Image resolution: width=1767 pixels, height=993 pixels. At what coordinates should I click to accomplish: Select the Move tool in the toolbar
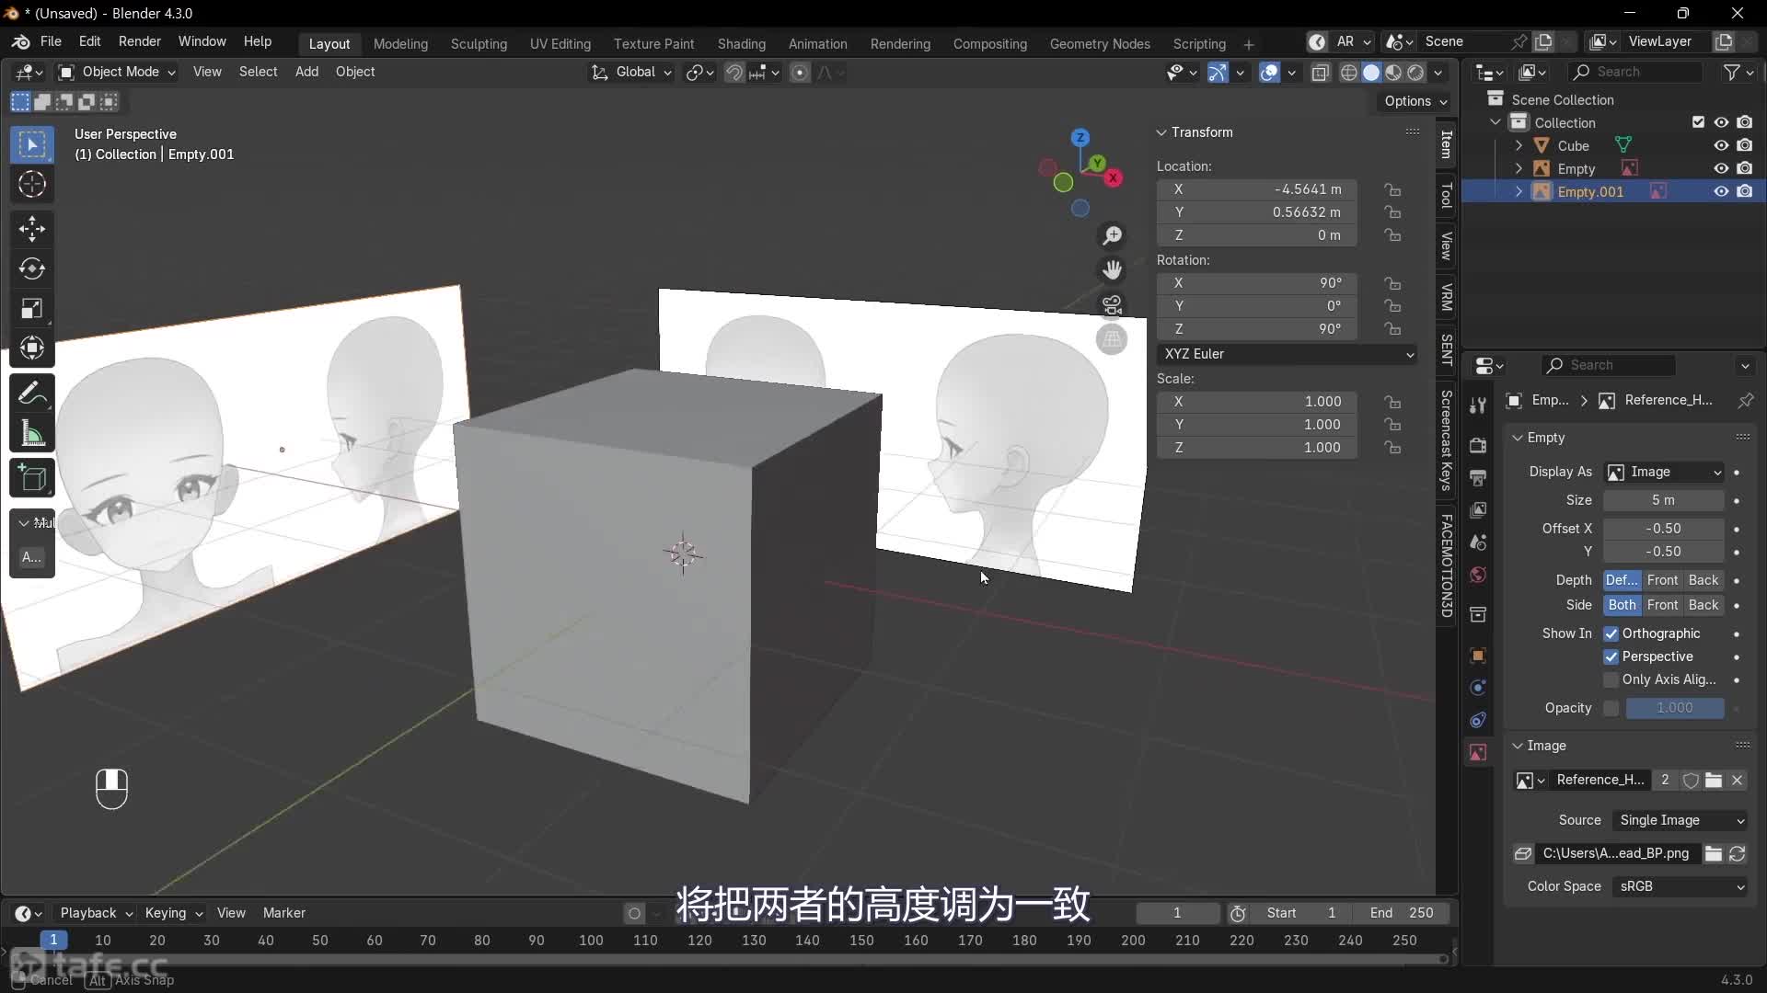coord(31,228)
